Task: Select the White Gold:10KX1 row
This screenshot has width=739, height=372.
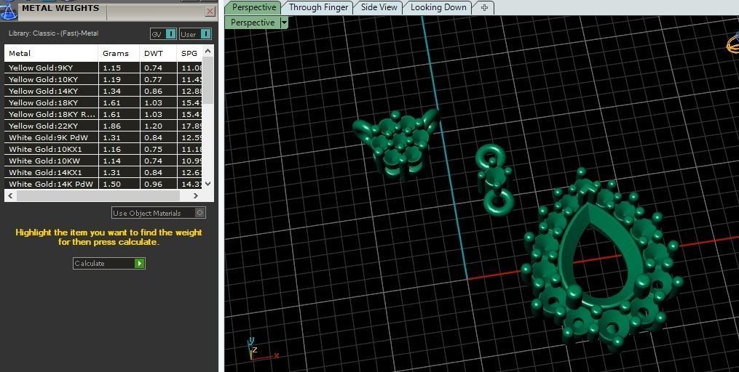Action: point(103,149)
